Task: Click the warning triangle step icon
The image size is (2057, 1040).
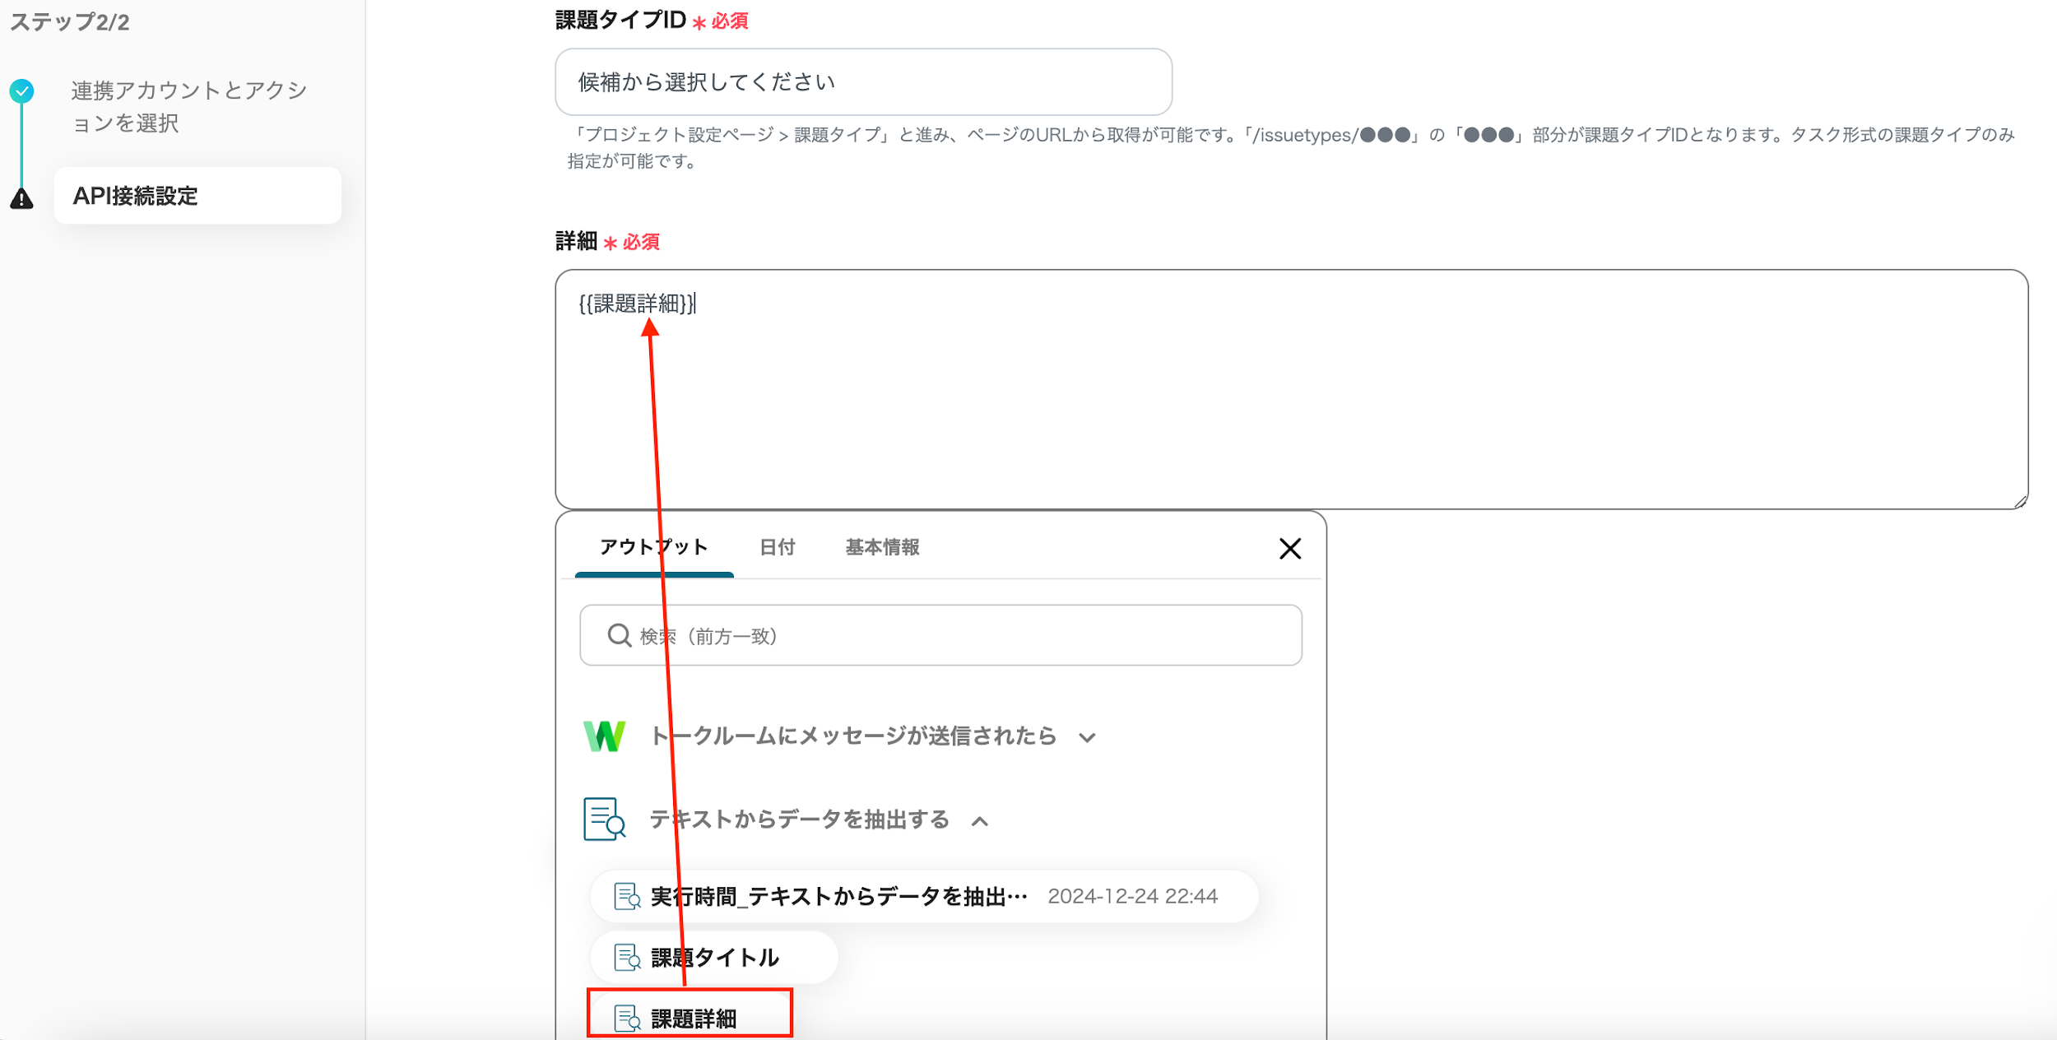Action: 21,198
